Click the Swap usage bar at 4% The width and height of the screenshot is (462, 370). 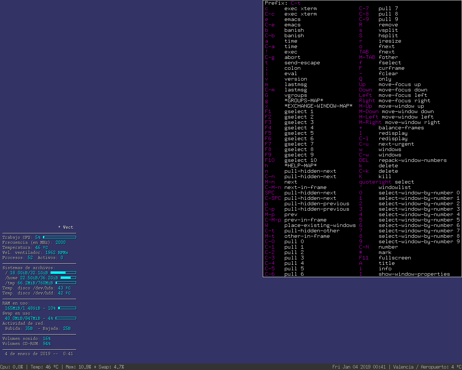pos(66,318)
